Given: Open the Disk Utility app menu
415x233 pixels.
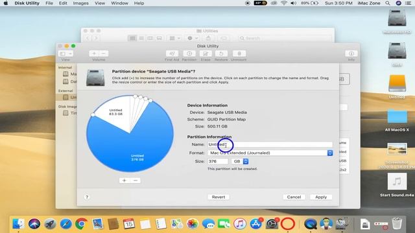Looking at the screenshot, I should (x=27, y=3).
